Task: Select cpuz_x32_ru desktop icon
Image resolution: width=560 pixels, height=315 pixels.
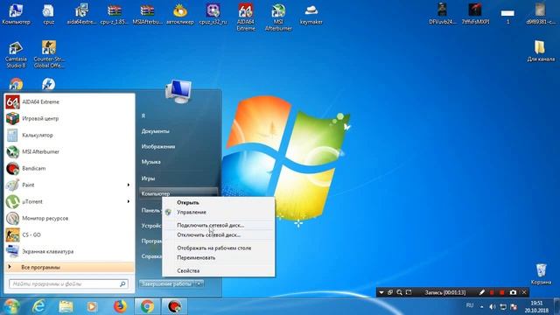Action: tap(213, 14)
